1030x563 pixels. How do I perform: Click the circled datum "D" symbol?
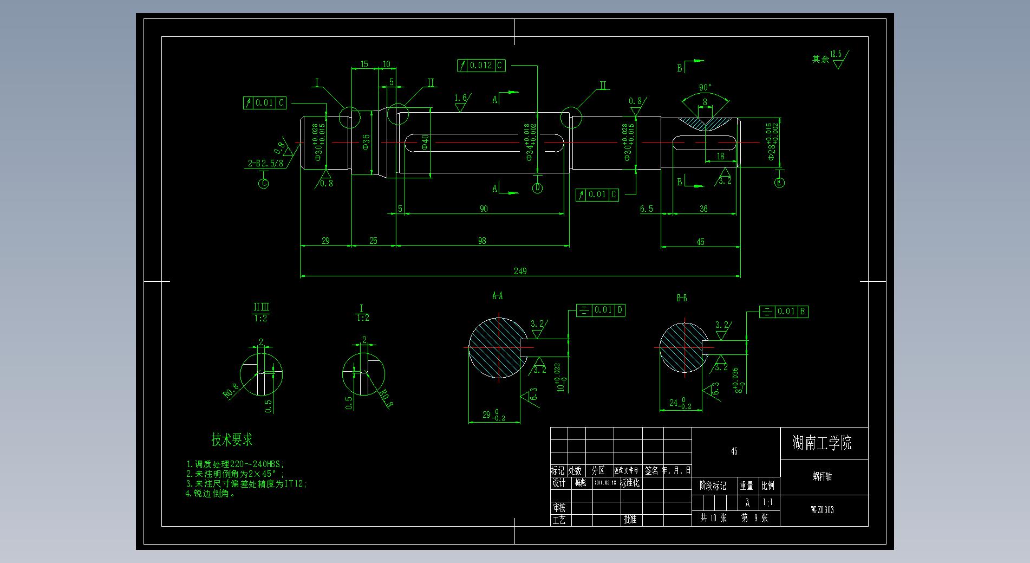537,188
